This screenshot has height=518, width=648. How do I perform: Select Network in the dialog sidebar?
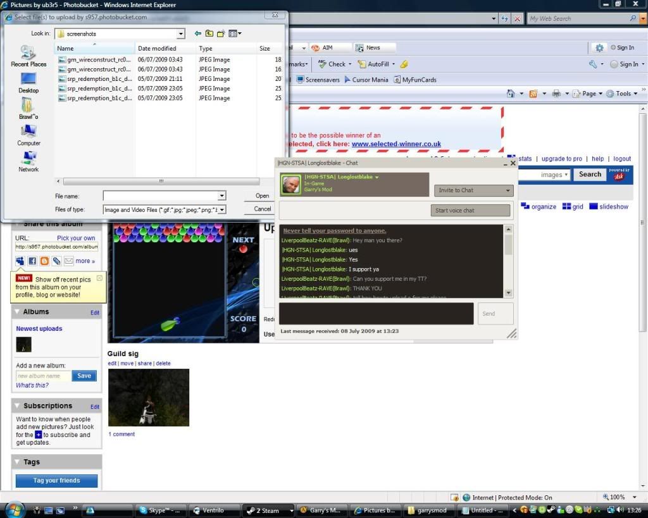[x=28, y=161]
